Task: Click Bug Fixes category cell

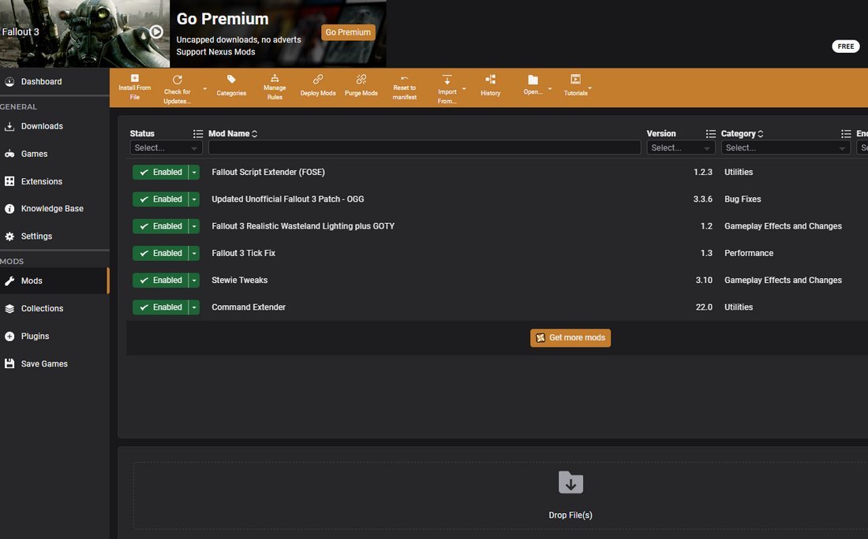Action: click(743, 199)
